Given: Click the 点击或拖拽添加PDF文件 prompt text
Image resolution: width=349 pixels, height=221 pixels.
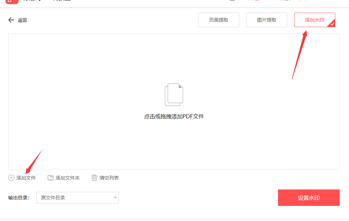Looking at the screenshot, I should (174, 116).
